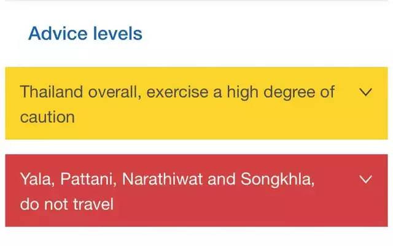
Task: Show details for high degree of caution
Action: [365, 92]
